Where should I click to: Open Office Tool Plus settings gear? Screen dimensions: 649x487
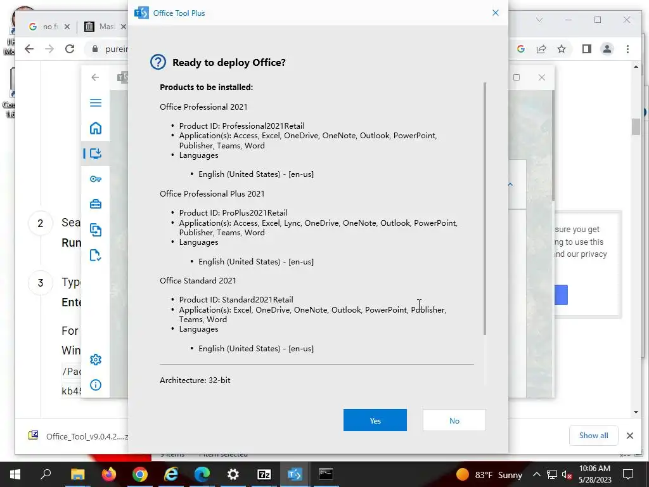click(x=96, y=360)
